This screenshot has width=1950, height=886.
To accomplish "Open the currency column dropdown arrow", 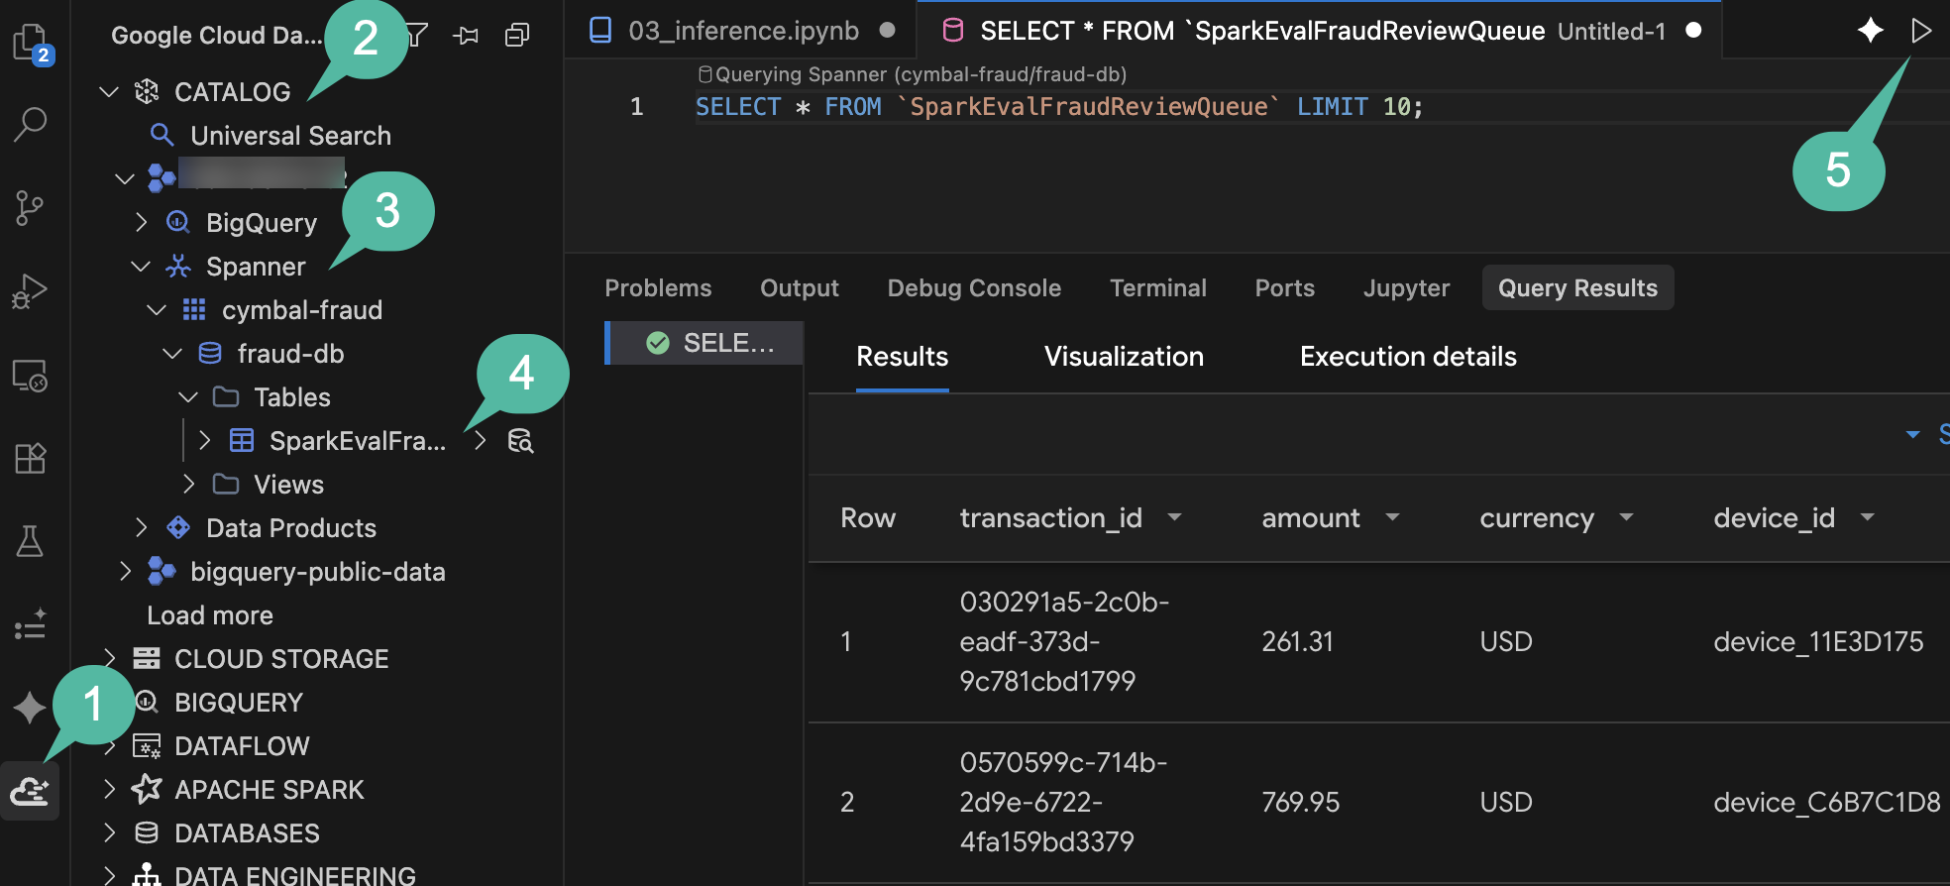I will point(1626,516).
